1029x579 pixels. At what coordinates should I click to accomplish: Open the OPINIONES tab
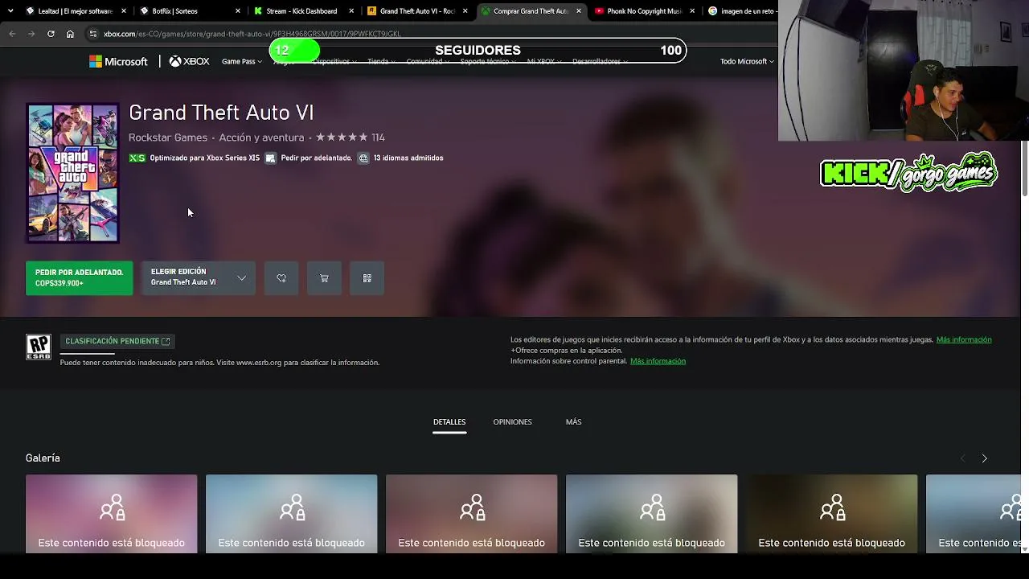[512, 422]
